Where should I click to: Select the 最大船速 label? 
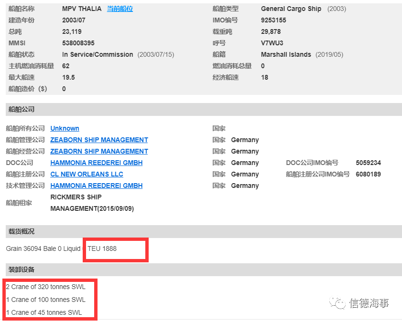coord(22,77)
